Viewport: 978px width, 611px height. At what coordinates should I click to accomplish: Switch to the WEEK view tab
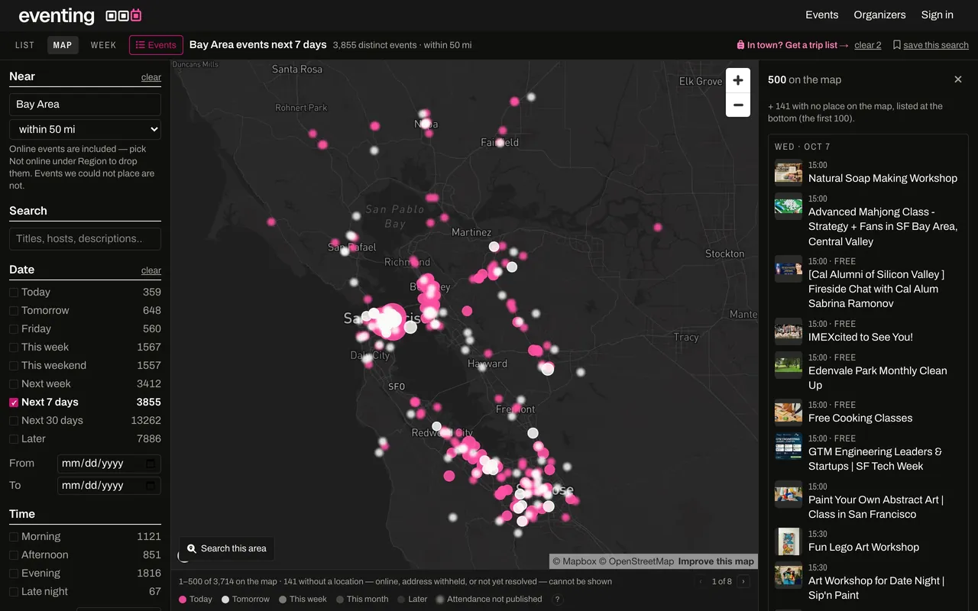pos(104,45)
